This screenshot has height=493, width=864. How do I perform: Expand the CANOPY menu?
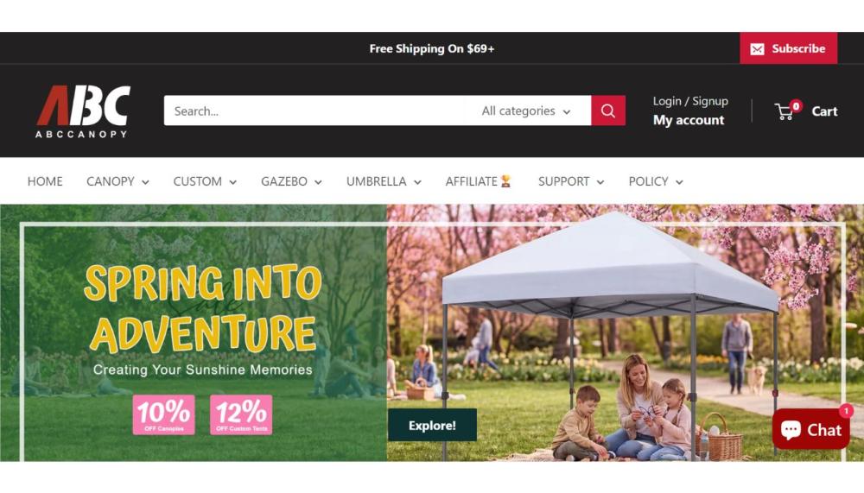pyautogui.click(x=118, y=181)
